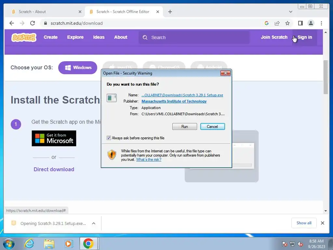Open Windows Media Player from taskbar
Screen dimensions: 333x250
coord(69,243)
